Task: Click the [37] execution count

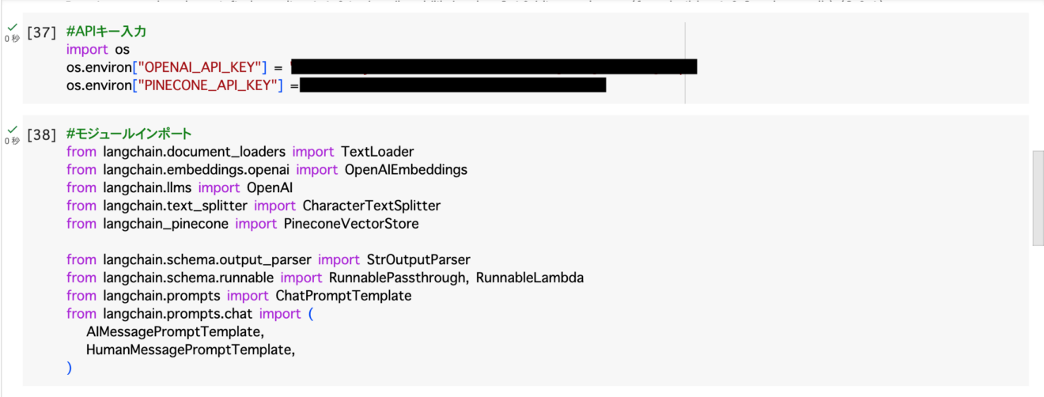Action: pos(41,32)
